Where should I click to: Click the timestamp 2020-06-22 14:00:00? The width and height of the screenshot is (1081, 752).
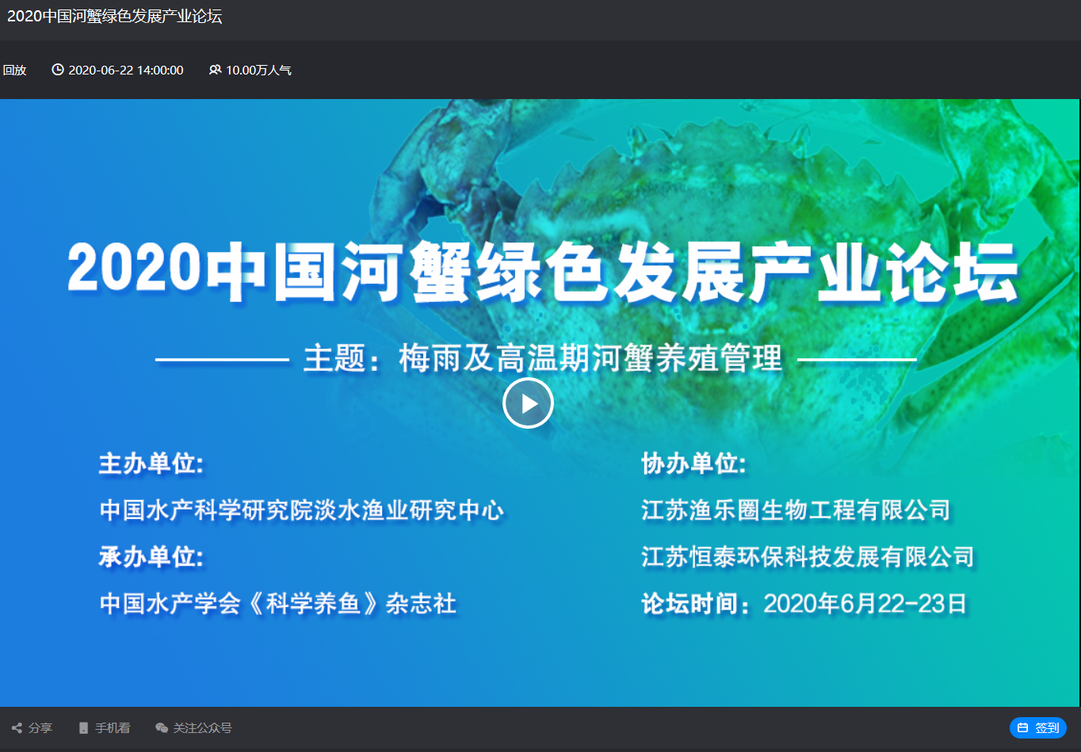(x=126, y=70)
